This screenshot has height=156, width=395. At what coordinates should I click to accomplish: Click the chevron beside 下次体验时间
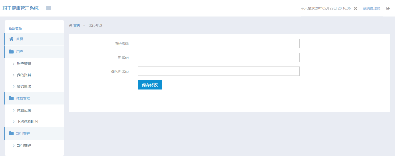click(14, 121)
